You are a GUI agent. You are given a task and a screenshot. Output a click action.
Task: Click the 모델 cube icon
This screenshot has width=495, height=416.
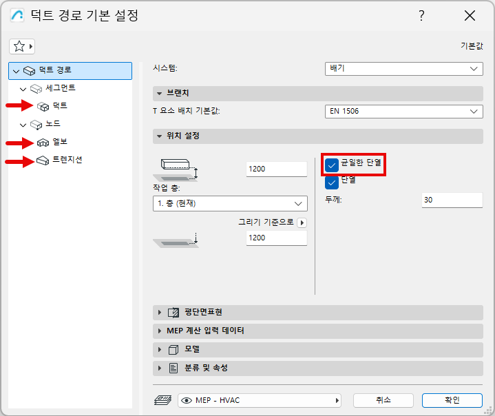pos(173,350)
